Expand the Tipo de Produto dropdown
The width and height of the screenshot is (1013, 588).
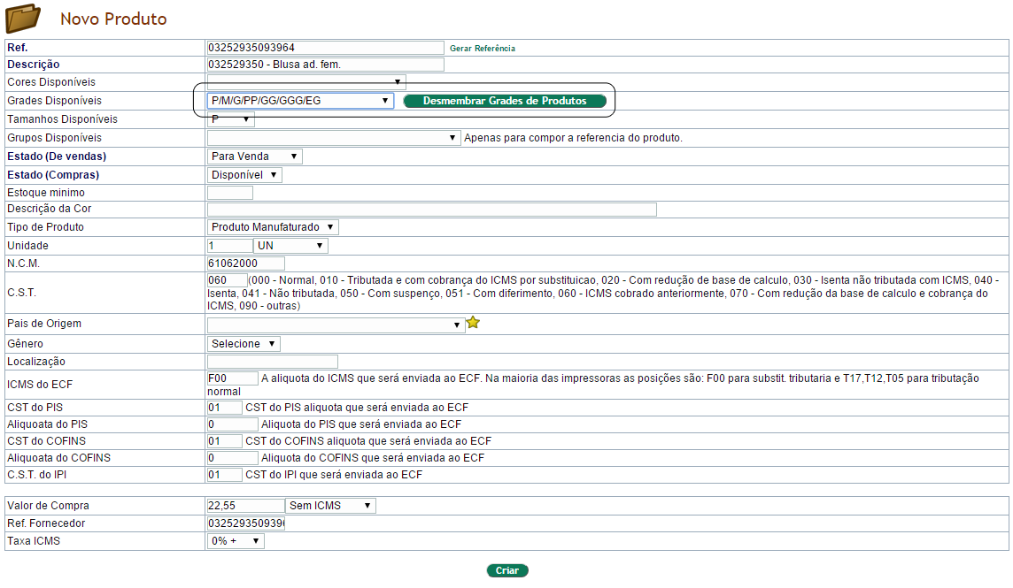point(273,227)
